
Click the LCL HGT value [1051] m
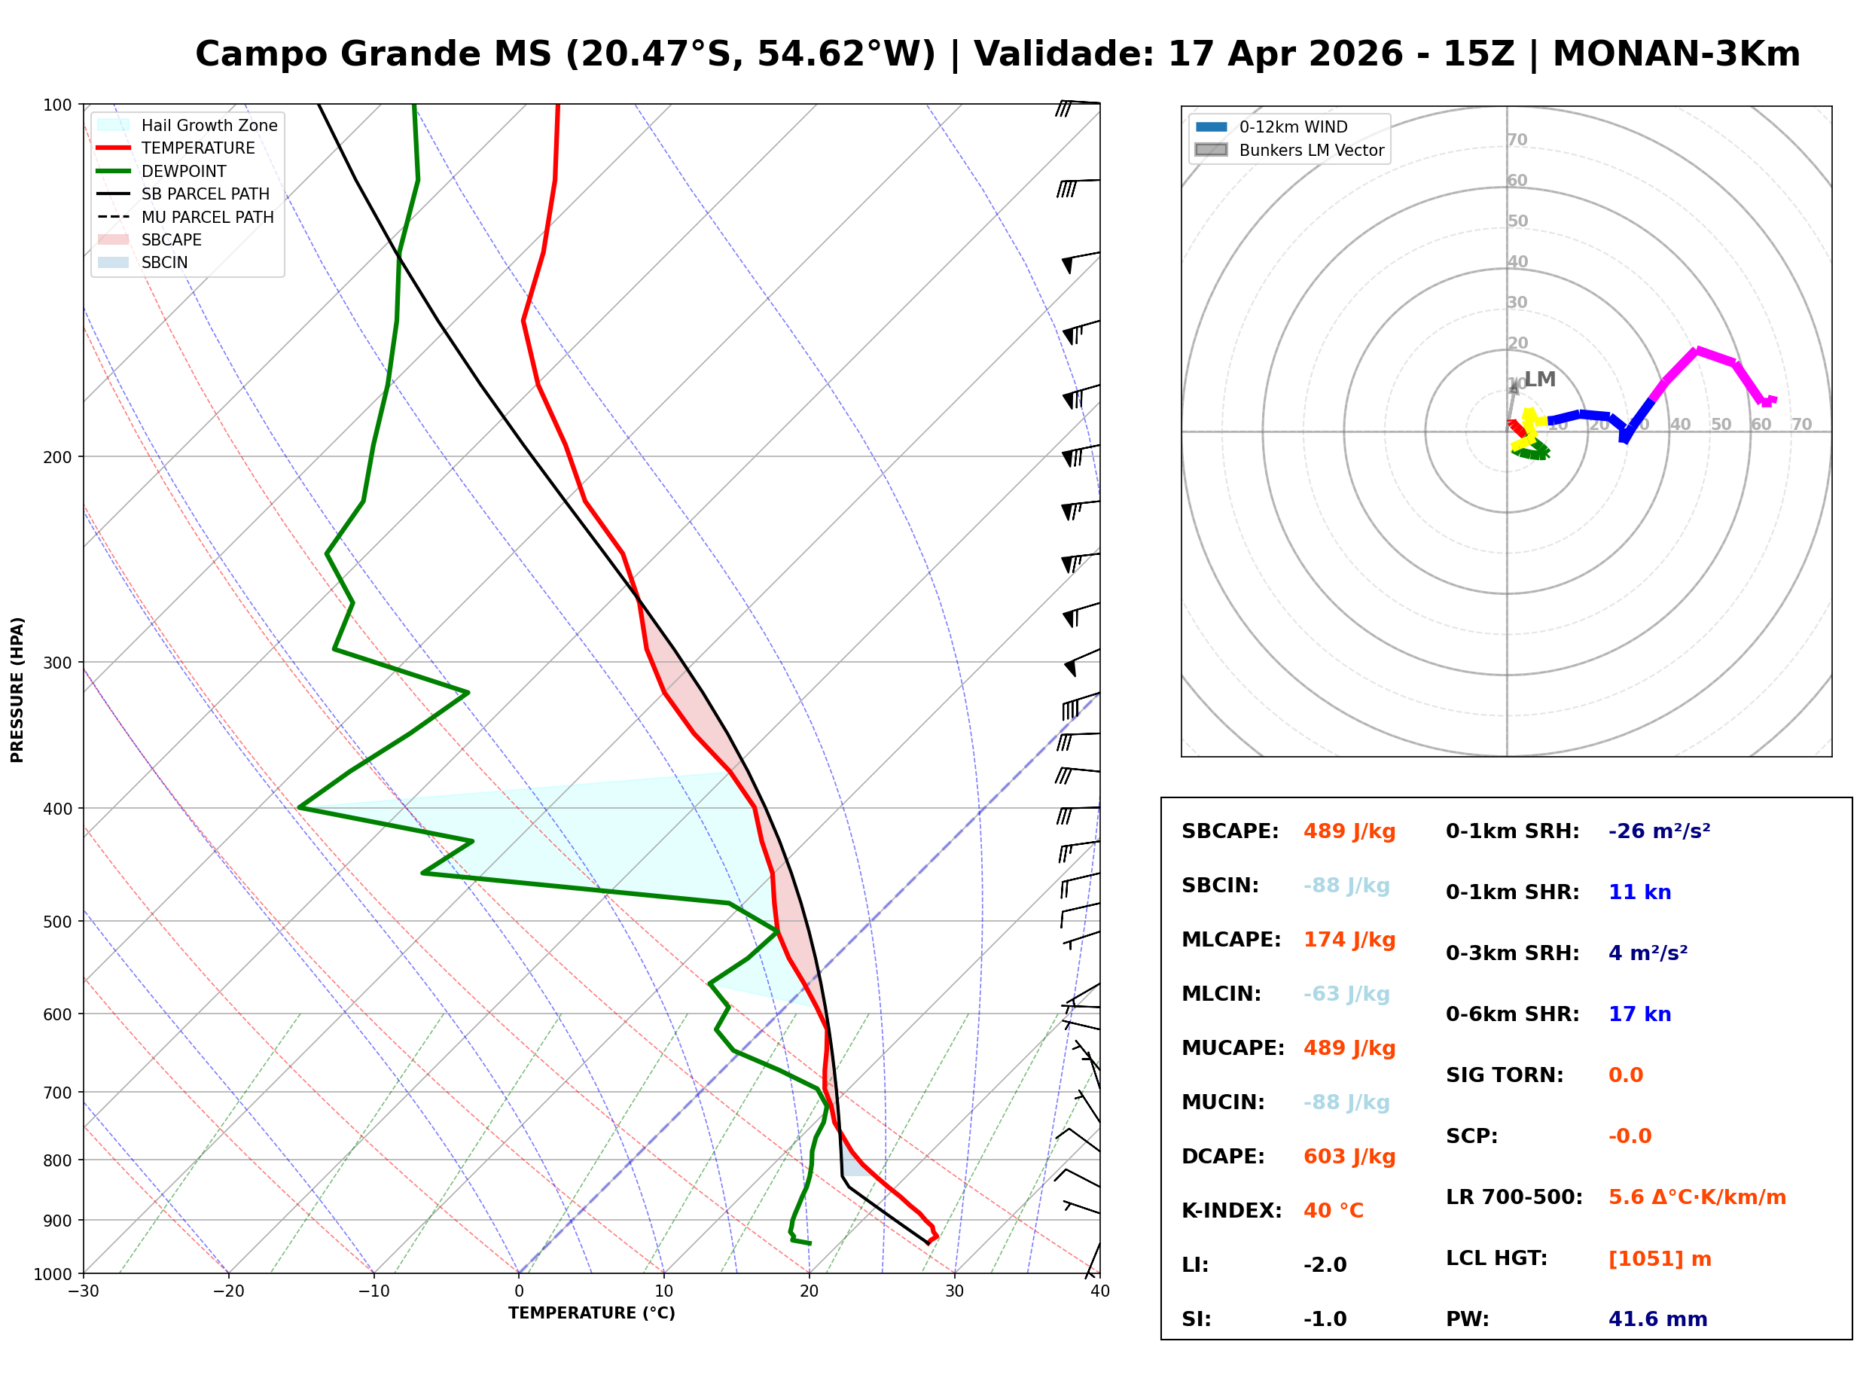pyautogui.click(x=1660, y=1259)
